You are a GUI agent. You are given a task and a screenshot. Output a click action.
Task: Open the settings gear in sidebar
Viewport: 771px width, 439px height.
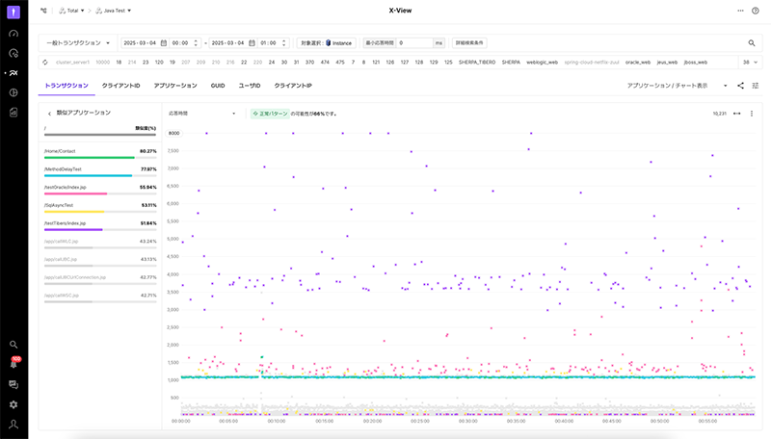pos(13,404)
